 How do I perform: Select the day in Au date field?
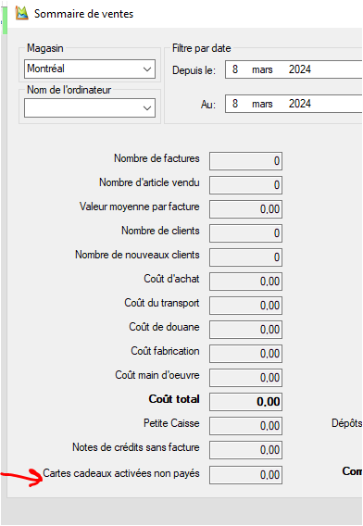tap(235, 104)
